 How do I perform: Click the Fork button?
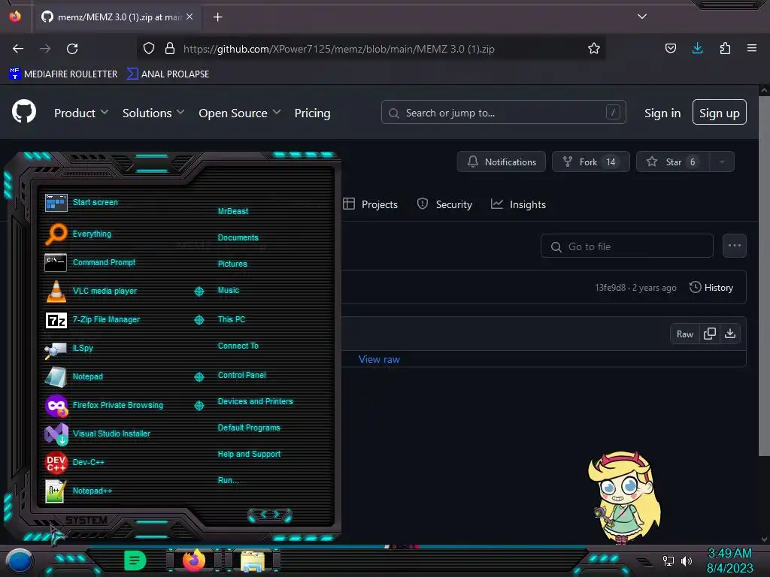591,162
